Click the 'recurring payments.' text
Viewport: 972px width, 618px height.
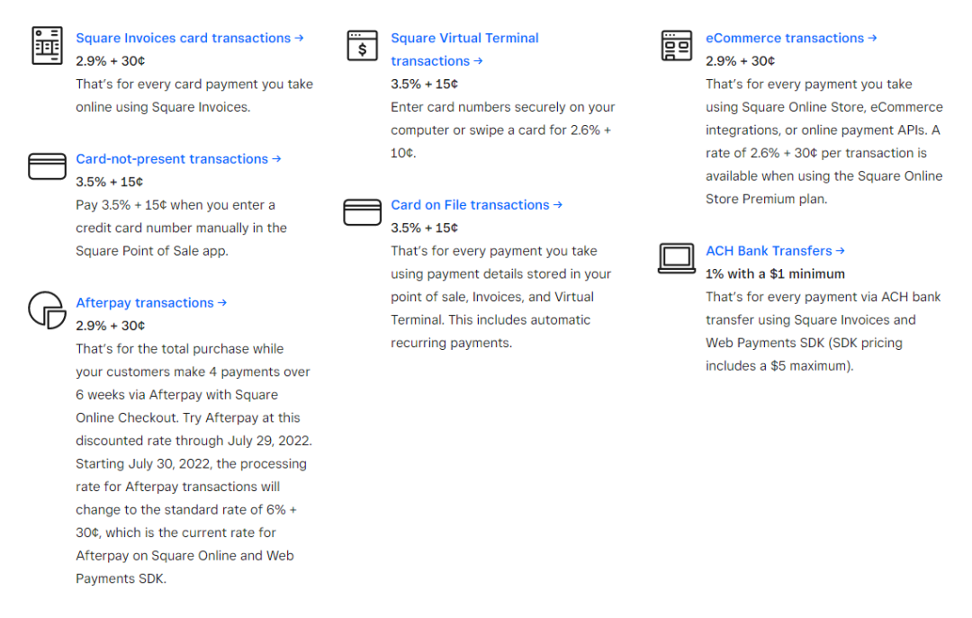(x=451, y=342)
